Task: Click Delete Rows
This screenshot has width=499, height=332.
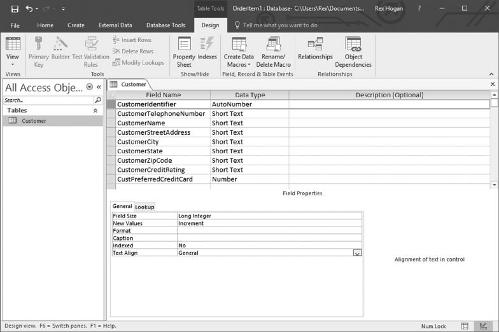Action: (133, 51)
